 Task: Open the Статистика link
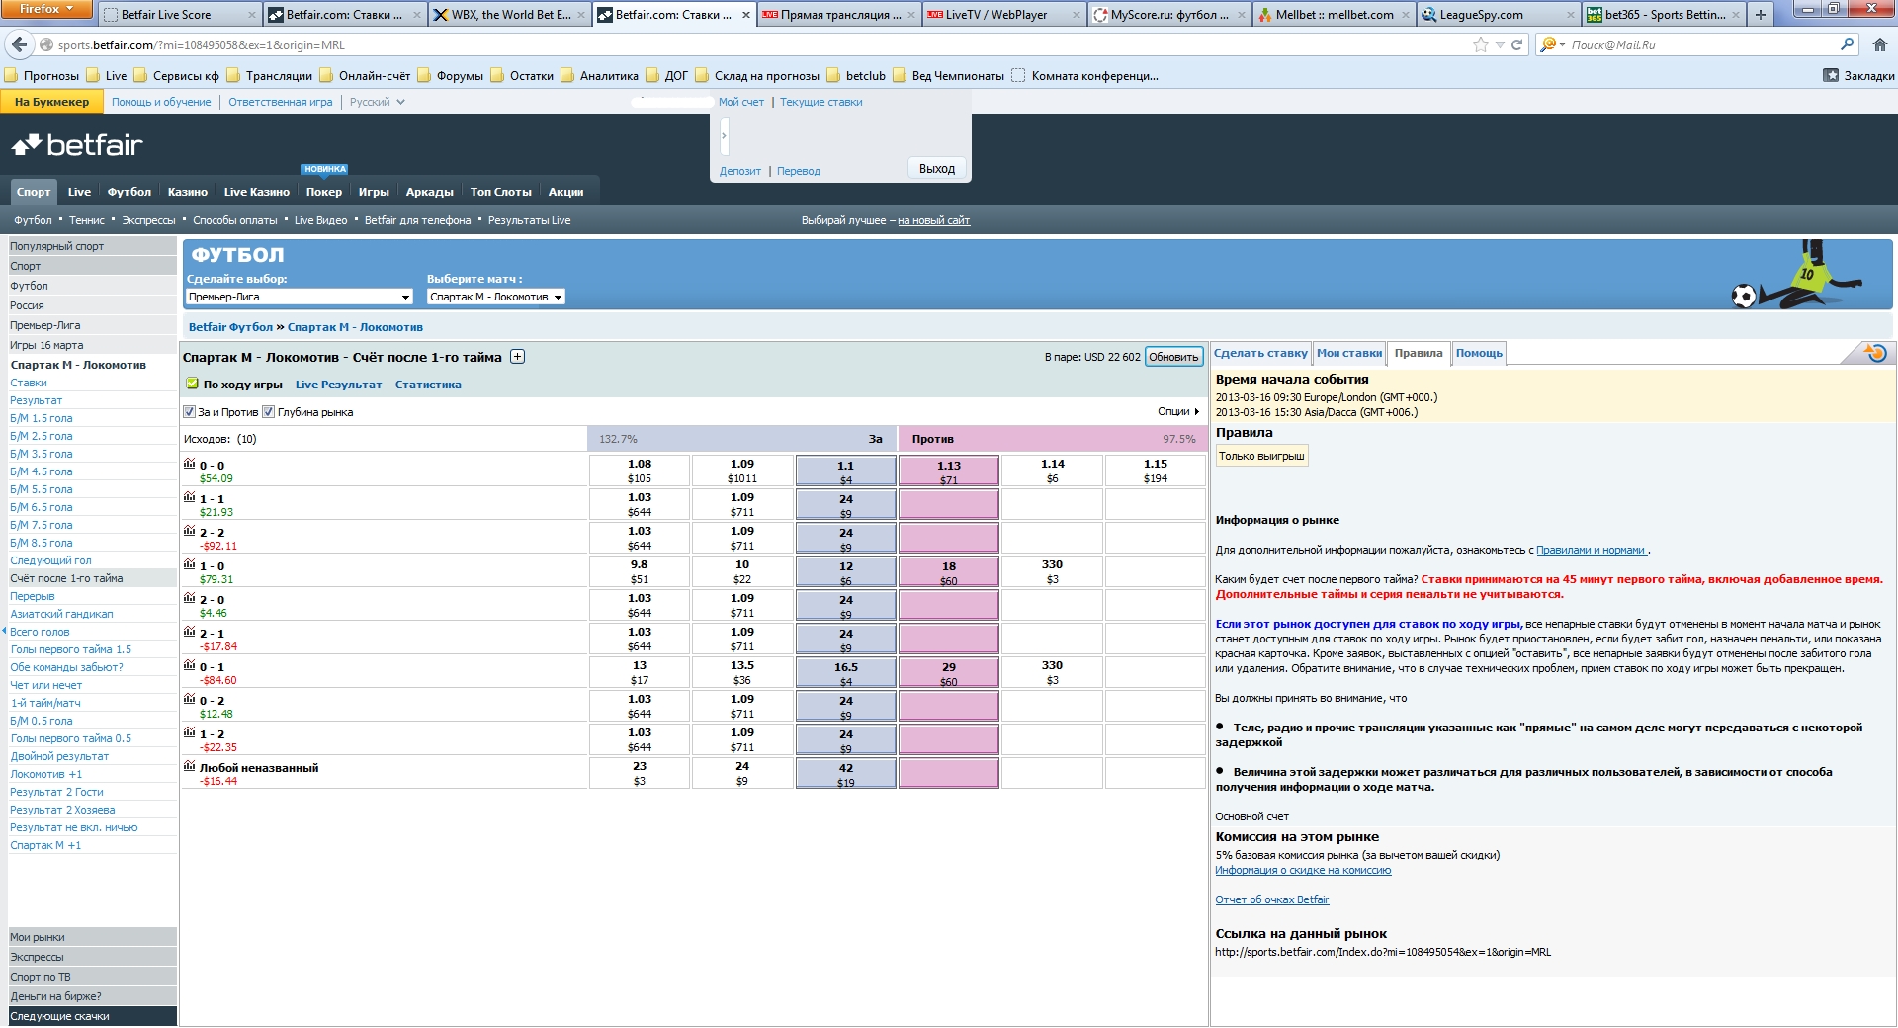point(428,385)
